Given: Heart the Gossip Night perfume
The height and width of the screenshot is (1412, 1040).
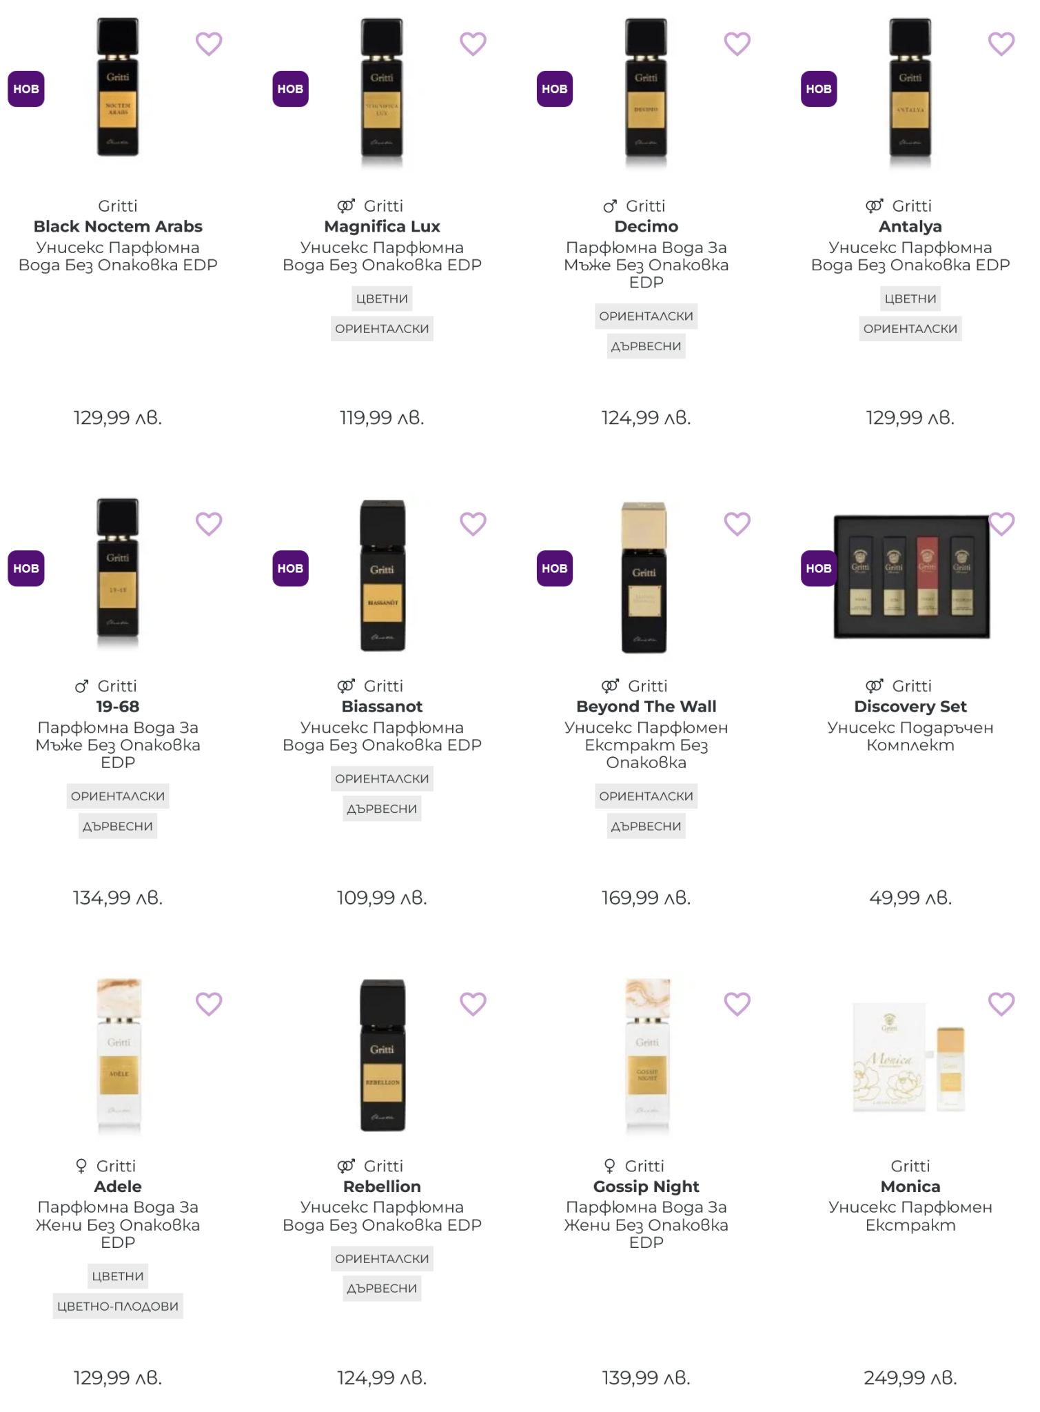Looking at the screenshot, I should 737,1004.
